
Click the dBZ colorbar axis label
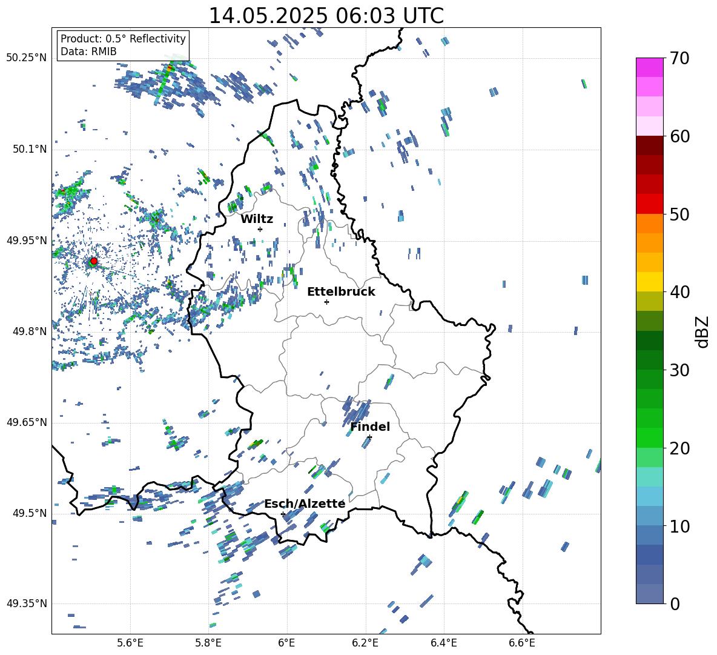[x=703, y=331]
